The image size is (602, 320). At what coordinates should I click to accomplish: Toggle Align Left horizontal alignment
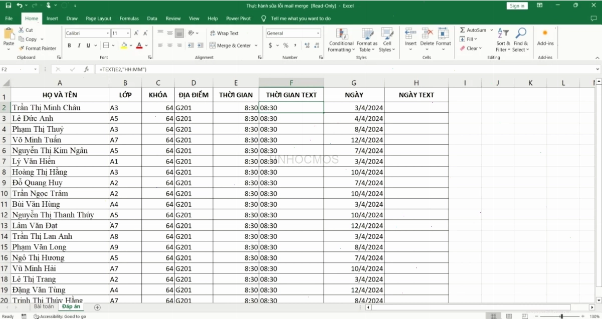160,45
